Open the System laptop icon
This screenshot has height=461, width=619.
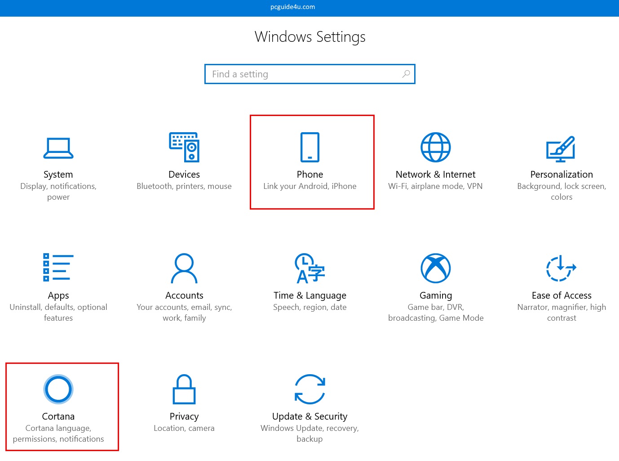pyautogui.click(x=58, y=148)
